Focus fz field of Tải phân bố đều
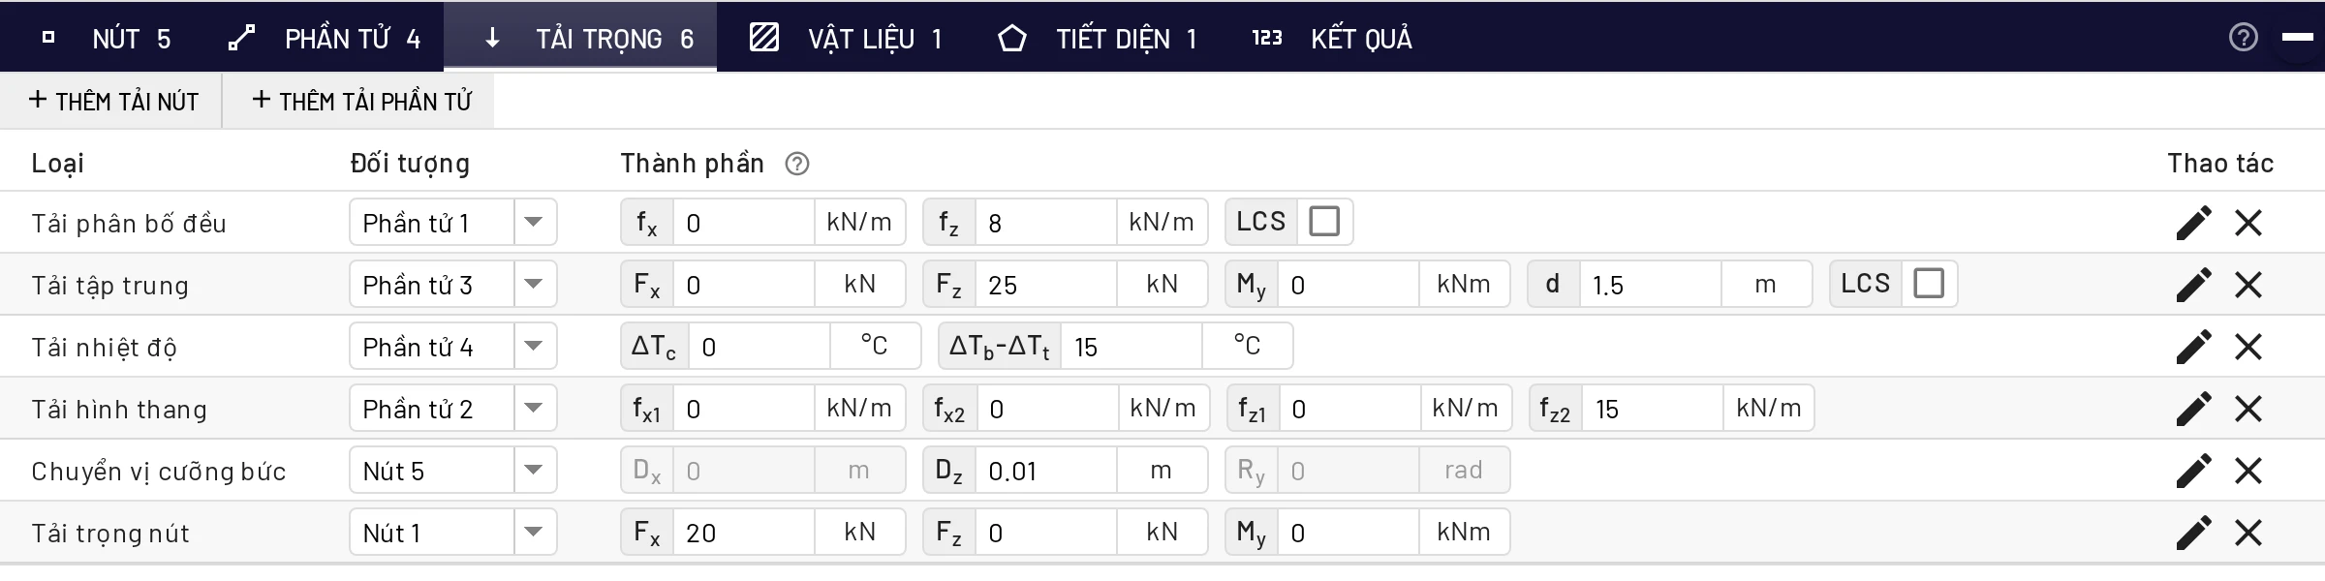This screenshot has height=581, width=2325. pos(1045,223)
